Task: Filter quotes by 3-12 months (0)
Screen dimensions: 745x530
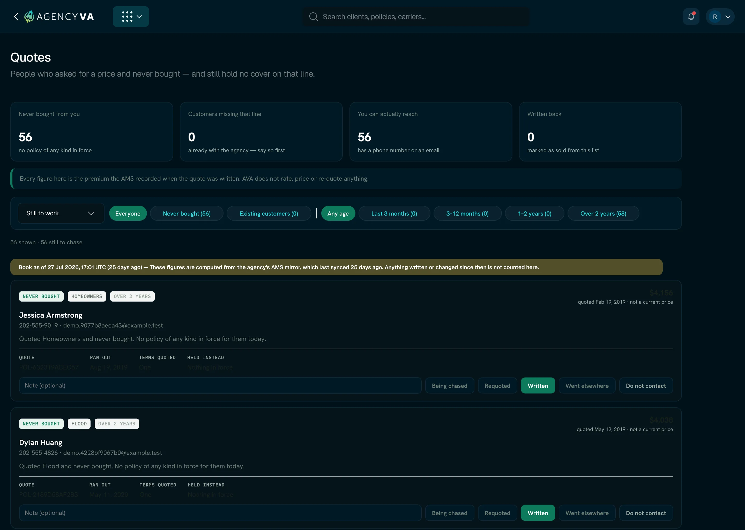Action: point(467,214)
